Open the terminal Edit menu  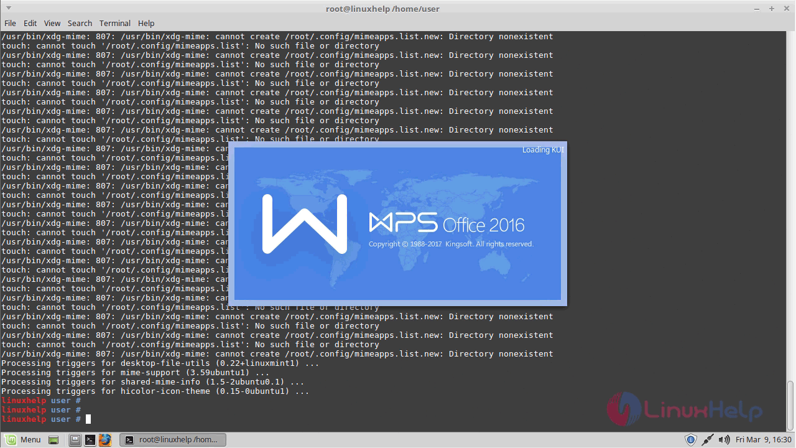[30, 23]
